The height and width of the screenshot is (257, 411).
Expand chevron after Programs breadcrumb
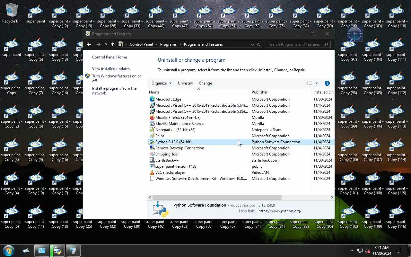pos(180,44)
